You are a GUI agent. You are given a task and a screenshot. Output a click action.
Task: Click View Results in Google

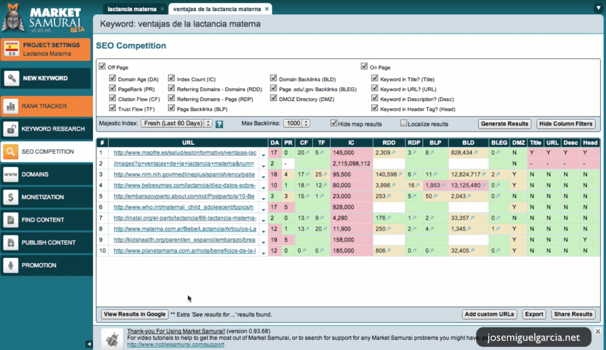[x=134, y=314]
